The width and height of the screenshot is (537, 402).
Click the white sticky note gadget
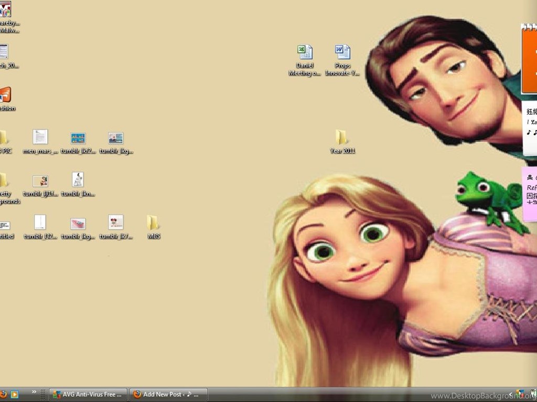pos(530,129)
